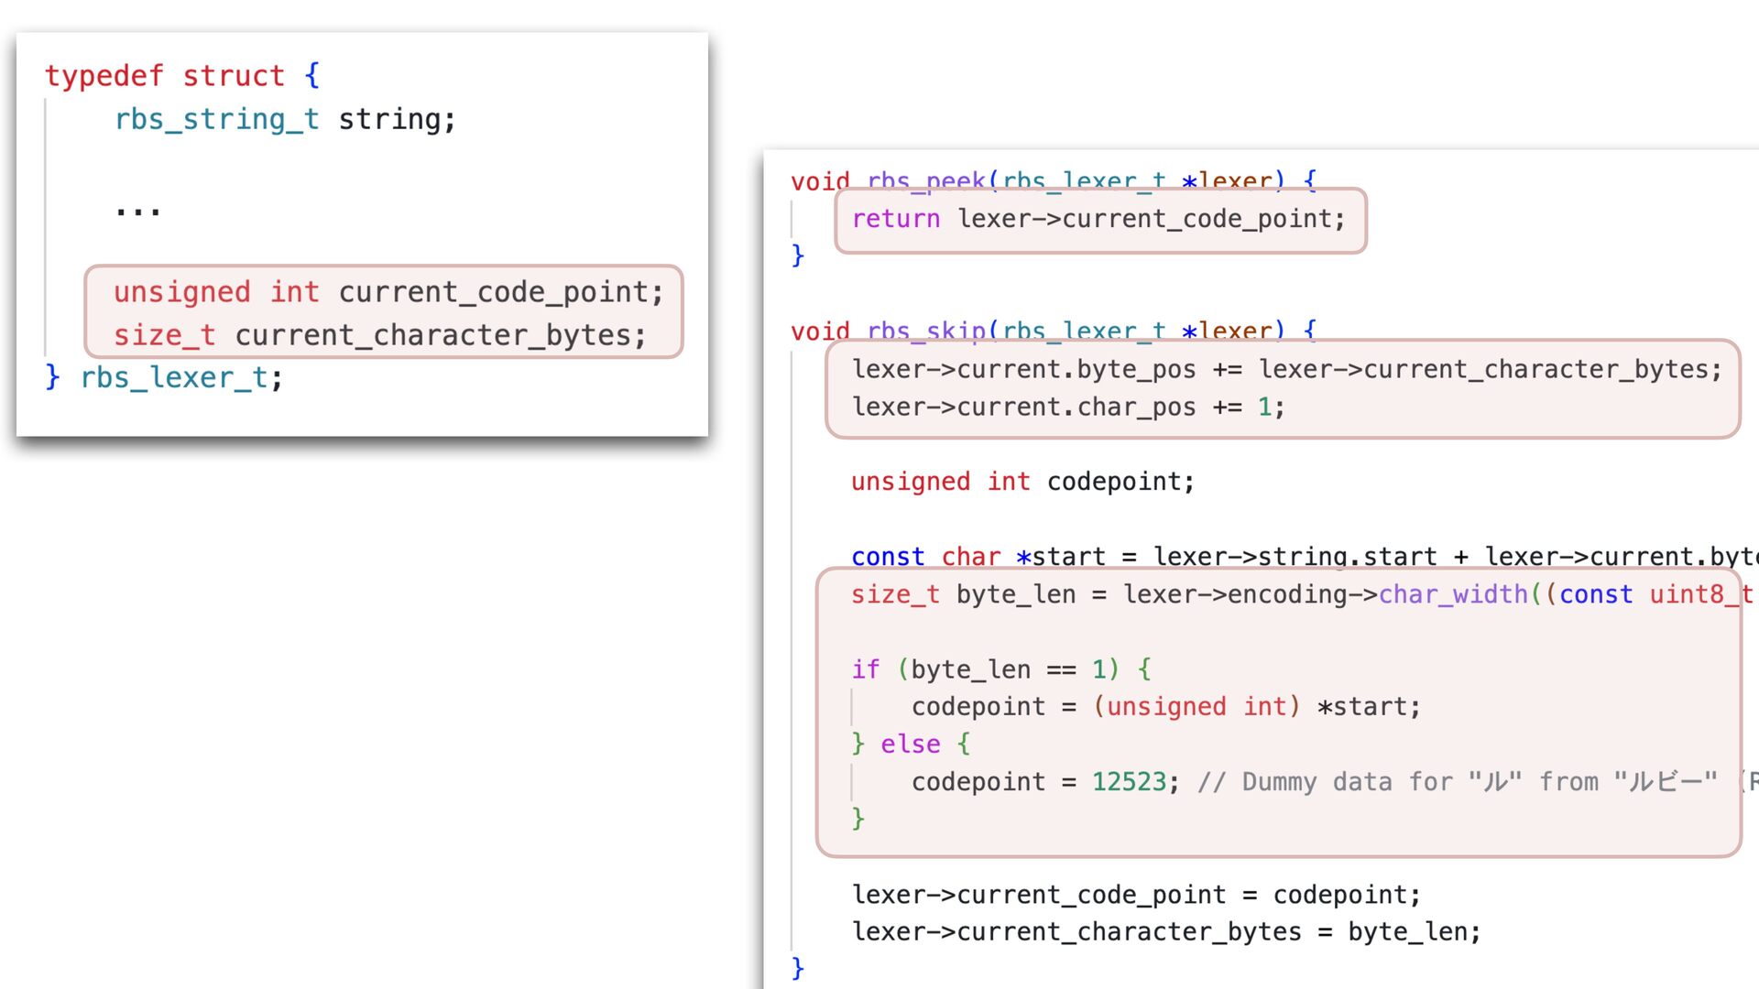Click the else branch keyword
This screenshot has width=1759, height=989.
(x=910, y=744)
